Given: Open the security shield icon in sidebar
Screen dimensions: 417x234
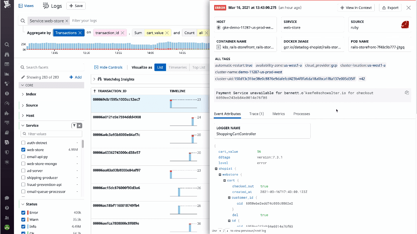Looking at the screenshot, I should click(7, 152).
